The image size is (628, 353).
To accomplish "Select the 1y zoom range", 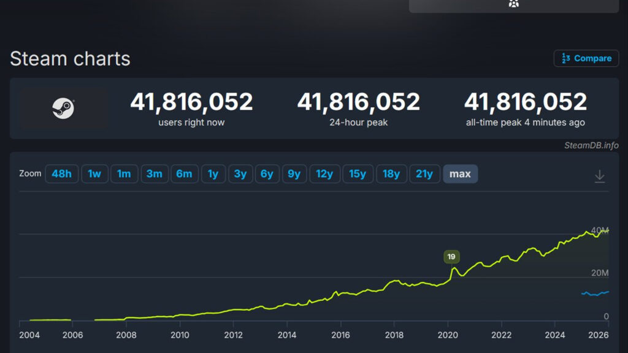I will (x=213, y=174).
